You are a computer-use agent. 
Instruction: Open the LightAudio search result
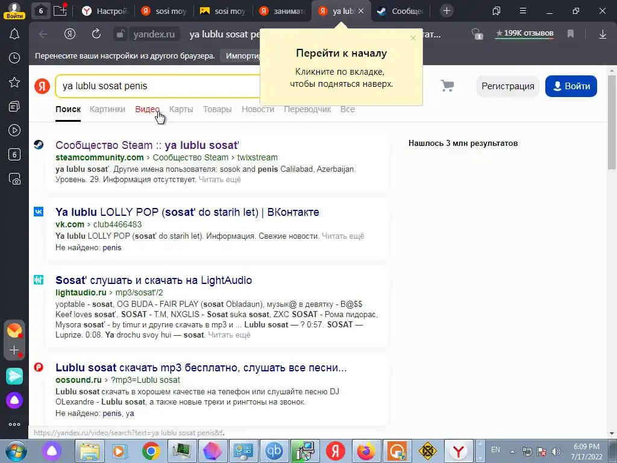(x=154, y=280)
